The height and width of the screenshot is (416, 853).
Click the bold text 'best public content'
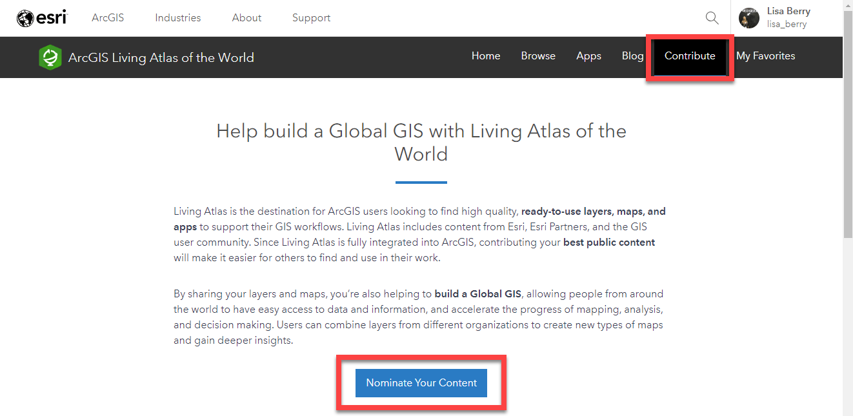click(x=609, y=243)
